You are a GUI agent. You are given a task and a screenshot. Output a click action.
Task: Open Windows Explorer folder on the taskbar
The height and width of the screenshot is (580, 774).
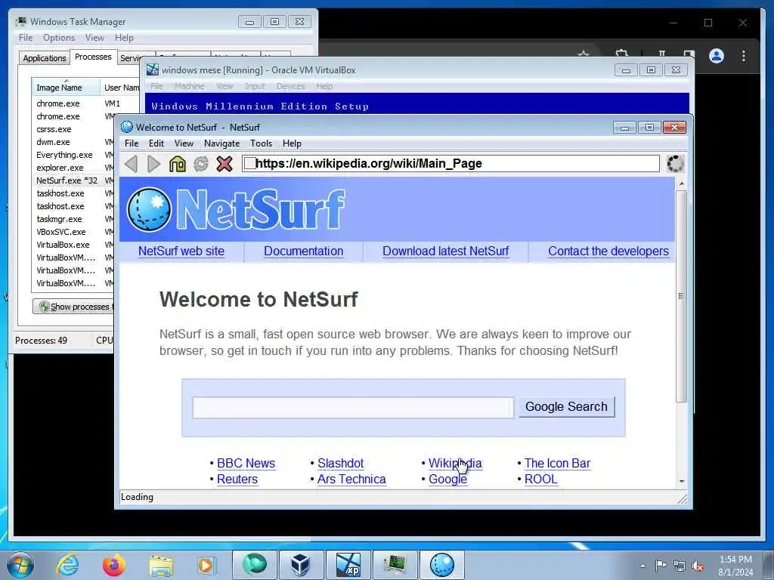pyautogui.click(x=161, y=566)
